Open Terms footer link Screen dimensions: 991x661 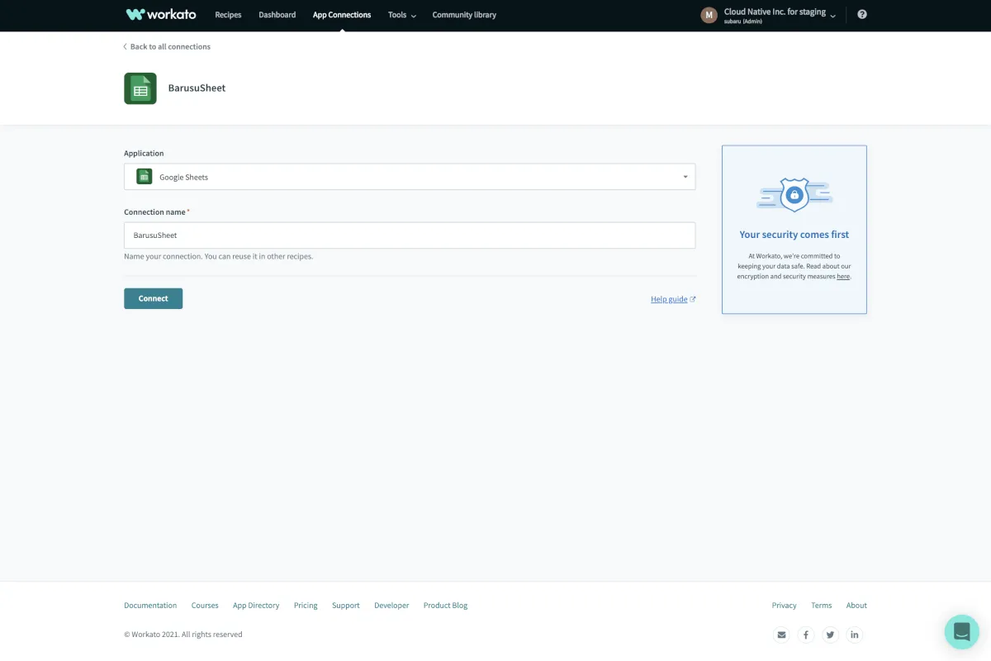(822, 606)
